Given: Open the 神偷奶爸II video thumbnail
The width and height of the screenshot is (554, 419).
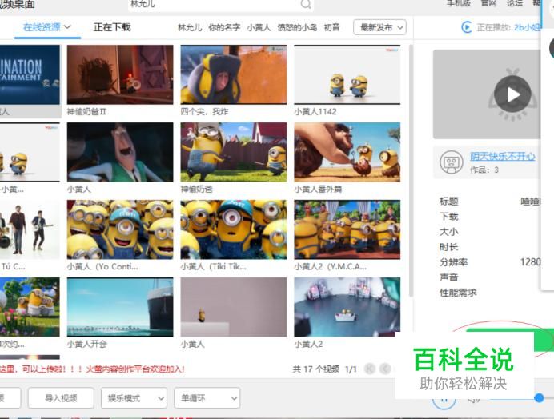Looking at the screenshot, I should pyautogui.click(x=120, y=74).
